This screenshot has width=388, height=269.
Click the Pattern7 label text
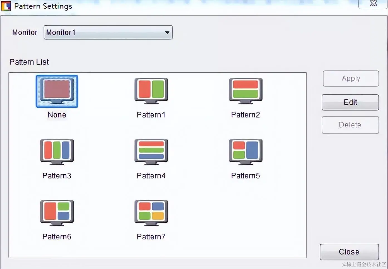(x=151, y=237)
